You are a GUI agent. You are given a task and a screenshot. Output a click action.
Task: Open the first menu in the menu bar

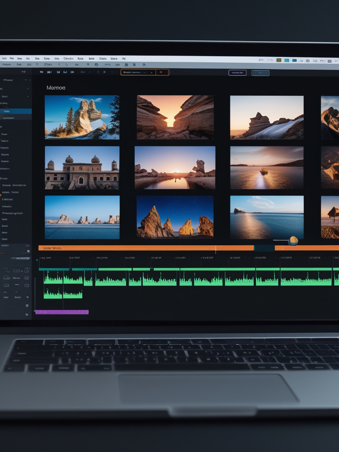tap(4, 58)
